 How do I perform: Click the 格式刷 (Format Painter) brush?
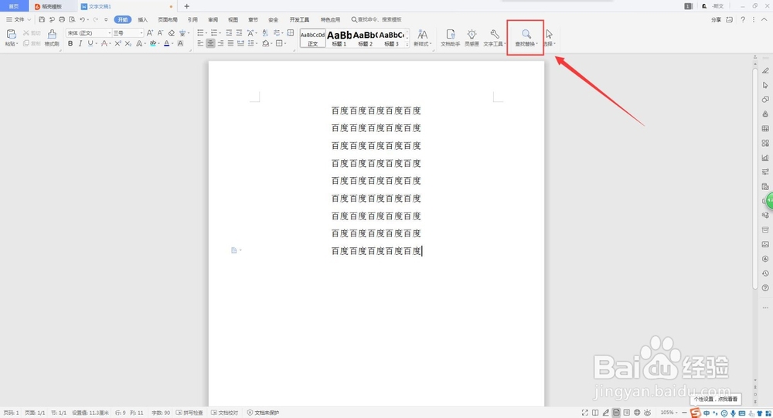[x=52, y=37]
